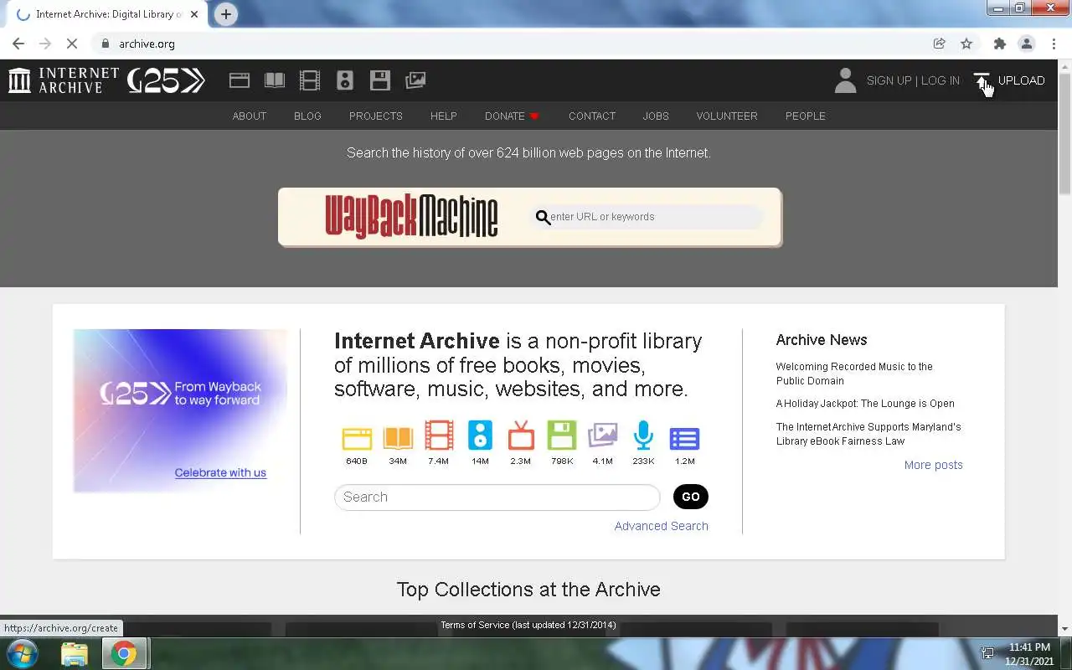Open the Web icon in top navigation bar
Image resolution: width=1072 pixels, height=670 pixels.
pyautogui.click(x=240, y=80)
